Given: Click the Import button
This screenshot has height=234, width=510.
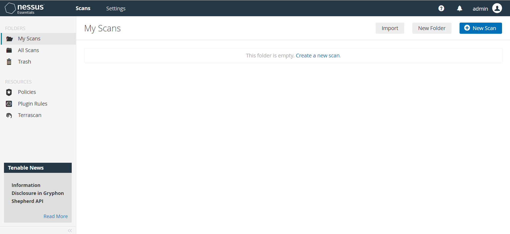Looking at the screenshot, I should (x=390, y=28).
